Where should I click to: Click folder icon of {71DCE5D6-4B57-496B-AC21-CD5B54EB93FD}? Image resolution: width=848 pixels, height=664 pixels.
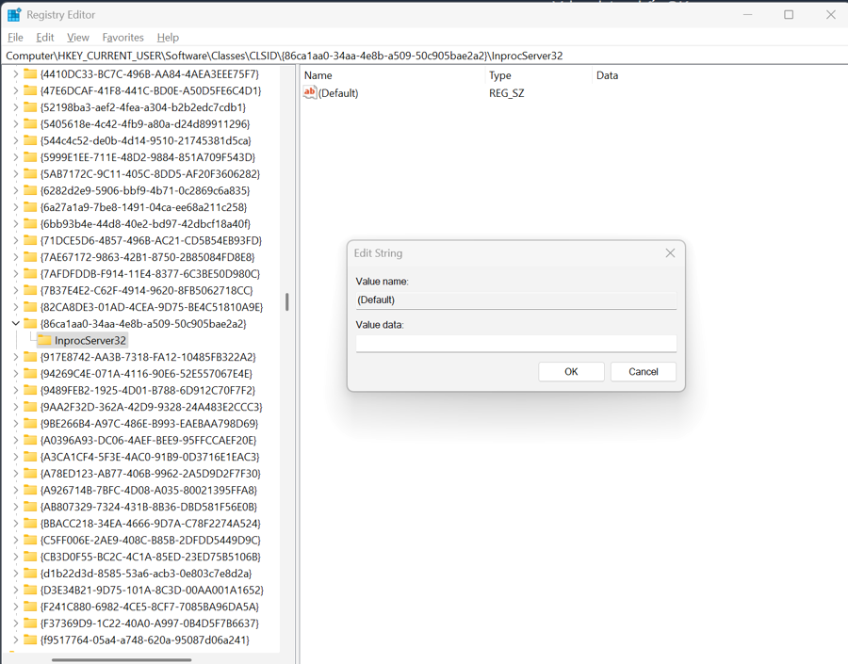click(30, 240)
